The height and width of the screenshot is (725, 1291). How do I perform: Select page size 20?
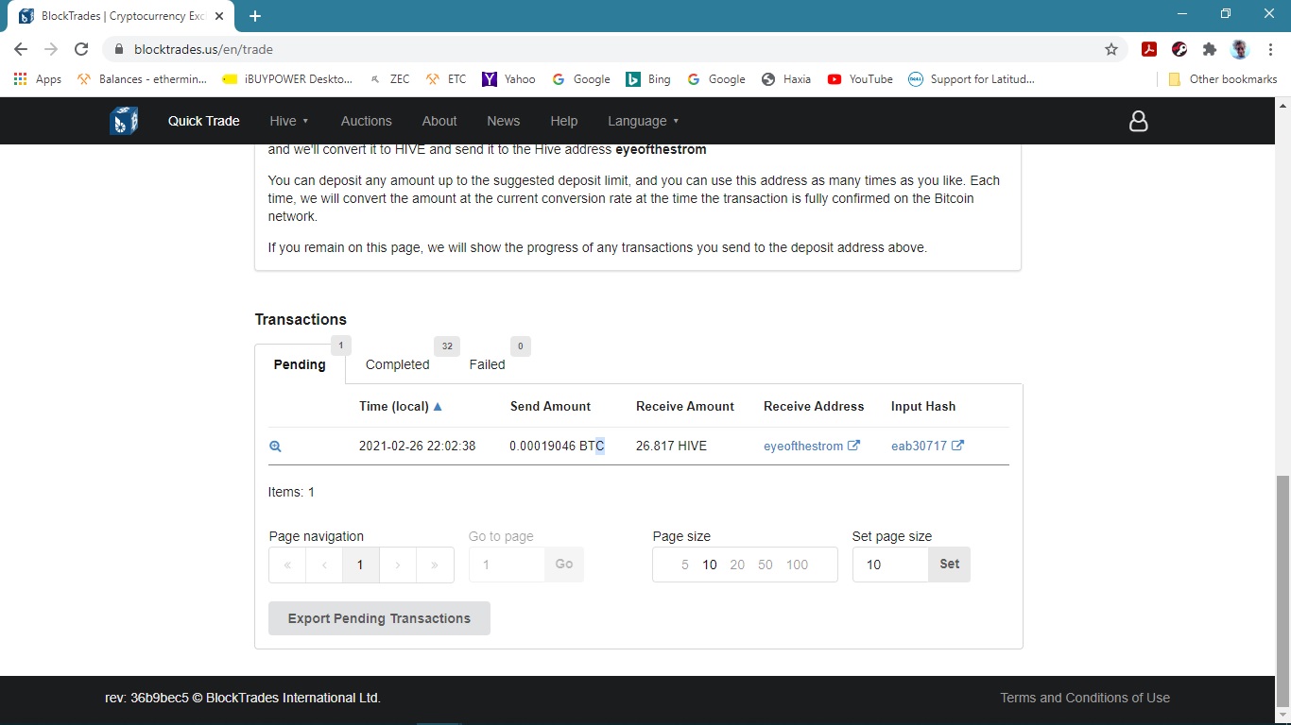click(737, 565)
